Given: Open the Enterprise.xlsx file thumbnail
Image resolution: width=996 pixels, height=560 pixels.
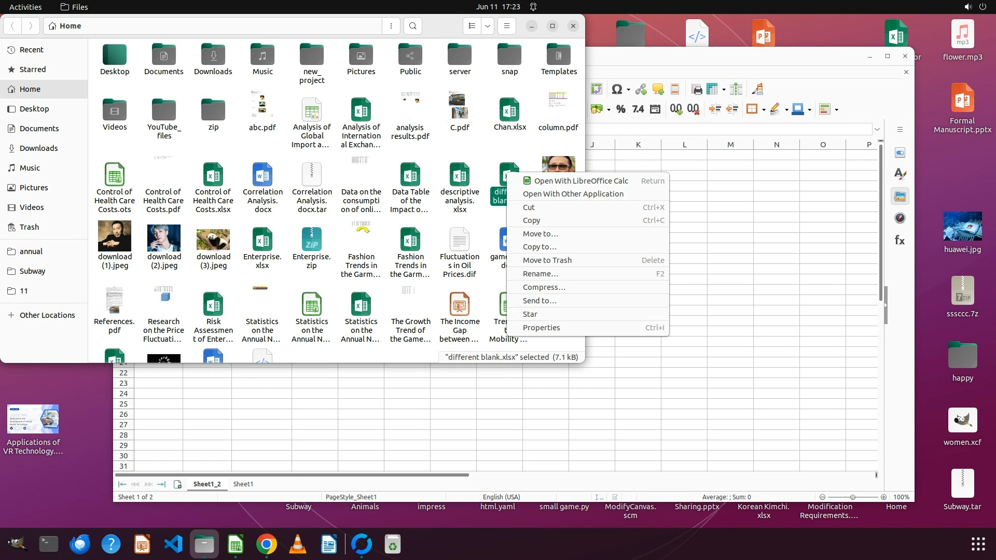Looking at the screenshot, I should pyautogui.click(x=262, y=240).
